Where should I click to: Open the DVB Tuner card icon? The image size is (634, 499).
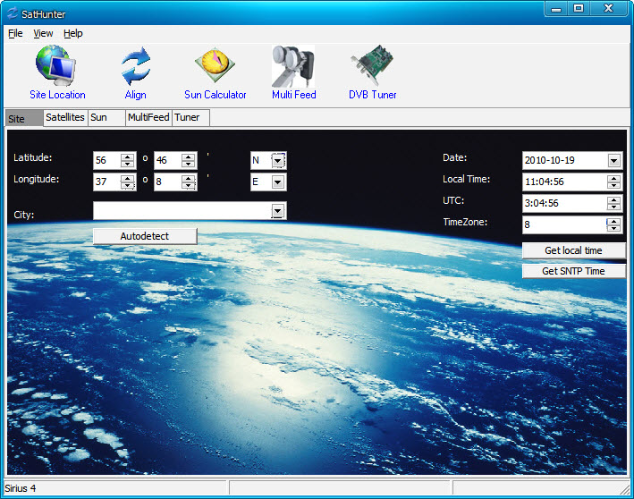point(372,66)
